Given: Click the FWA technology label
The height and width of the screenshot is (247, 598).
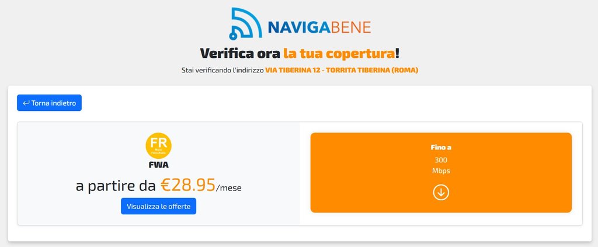Looking at the screenshot, I should 159,165.
